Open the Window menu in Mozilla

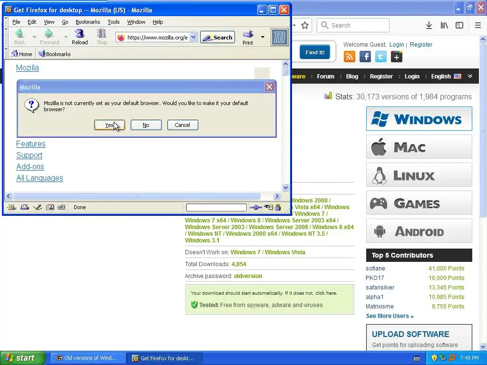tap(136, 22)
